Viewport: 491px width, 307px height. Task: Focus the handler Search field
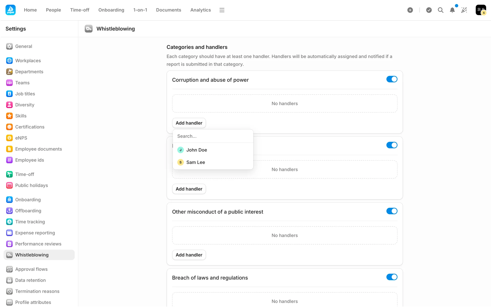[x=213, y=136]
